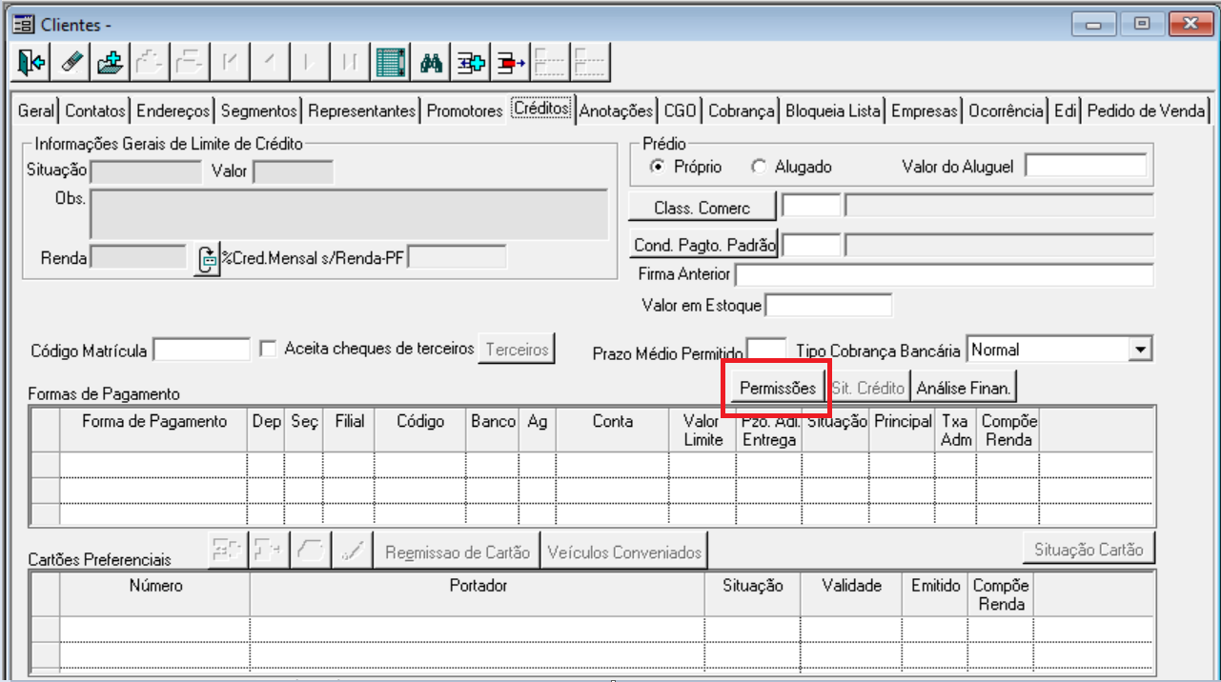The height and width of the screenshot is (682, 1221).
Task: Click the Permissões button
Action: point(778,388)
